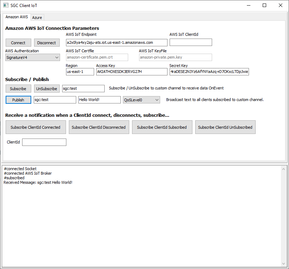Click the bottom ClientId input field
Image resolution: width=289 pixels, height=269 pixels.
tap(44, 142)
